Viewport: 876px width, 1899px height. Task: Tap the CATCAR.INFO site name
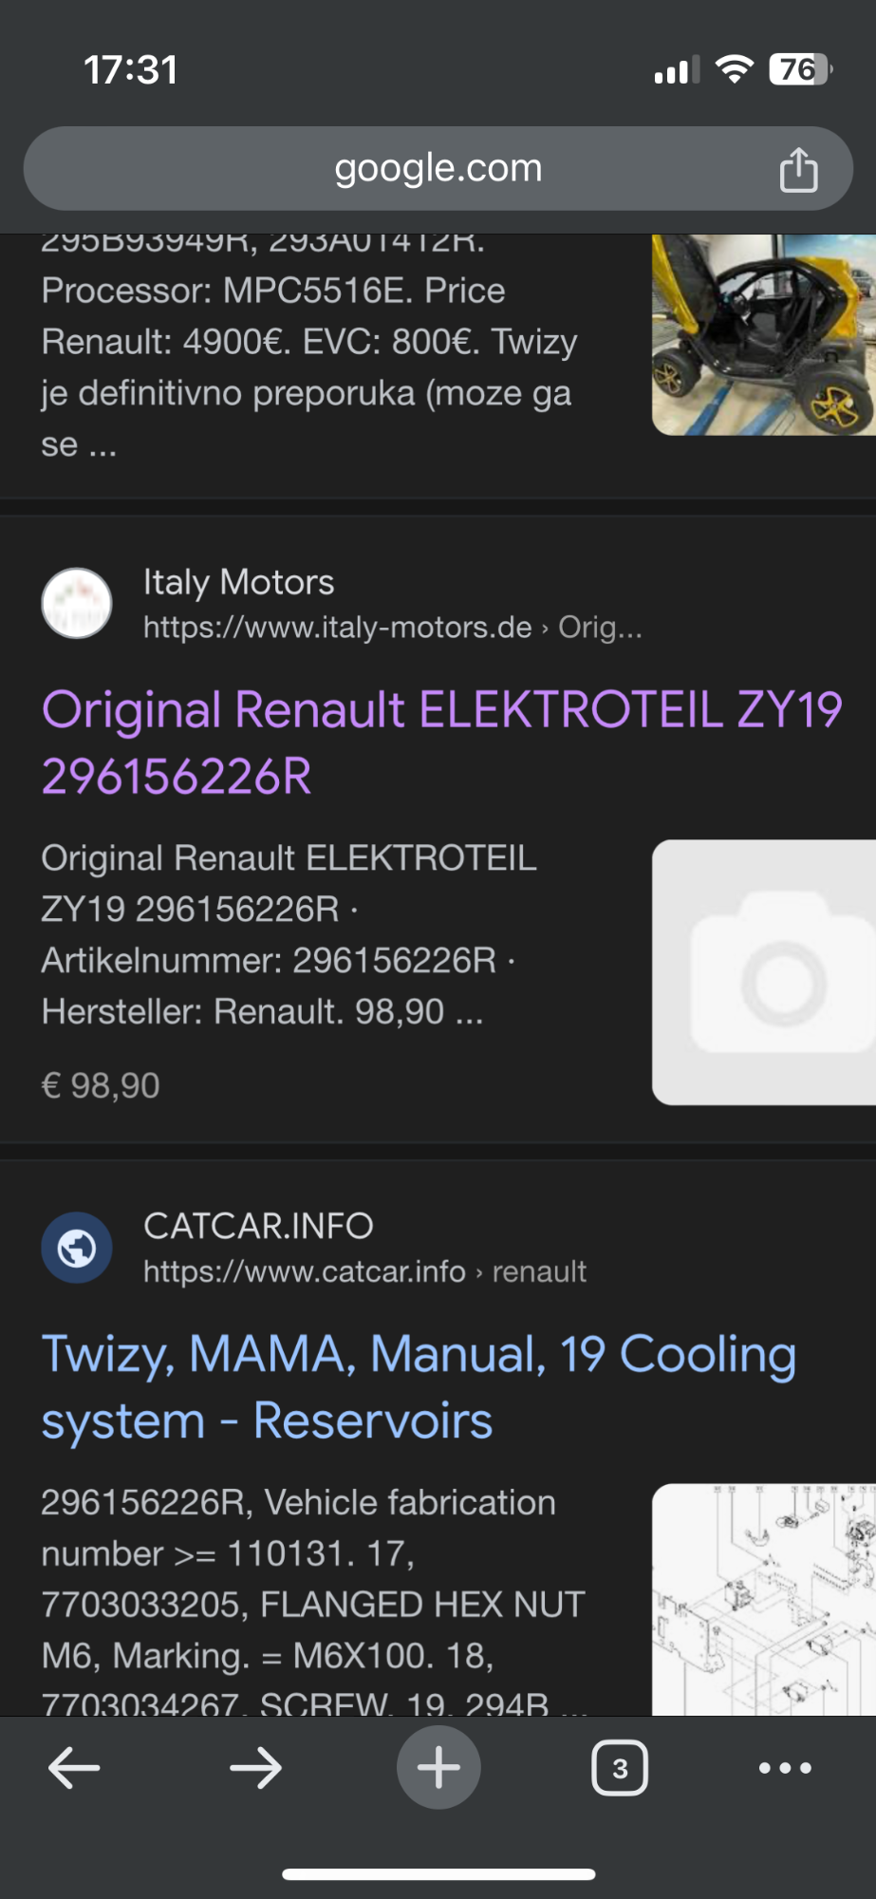[x=258, y=1226]
